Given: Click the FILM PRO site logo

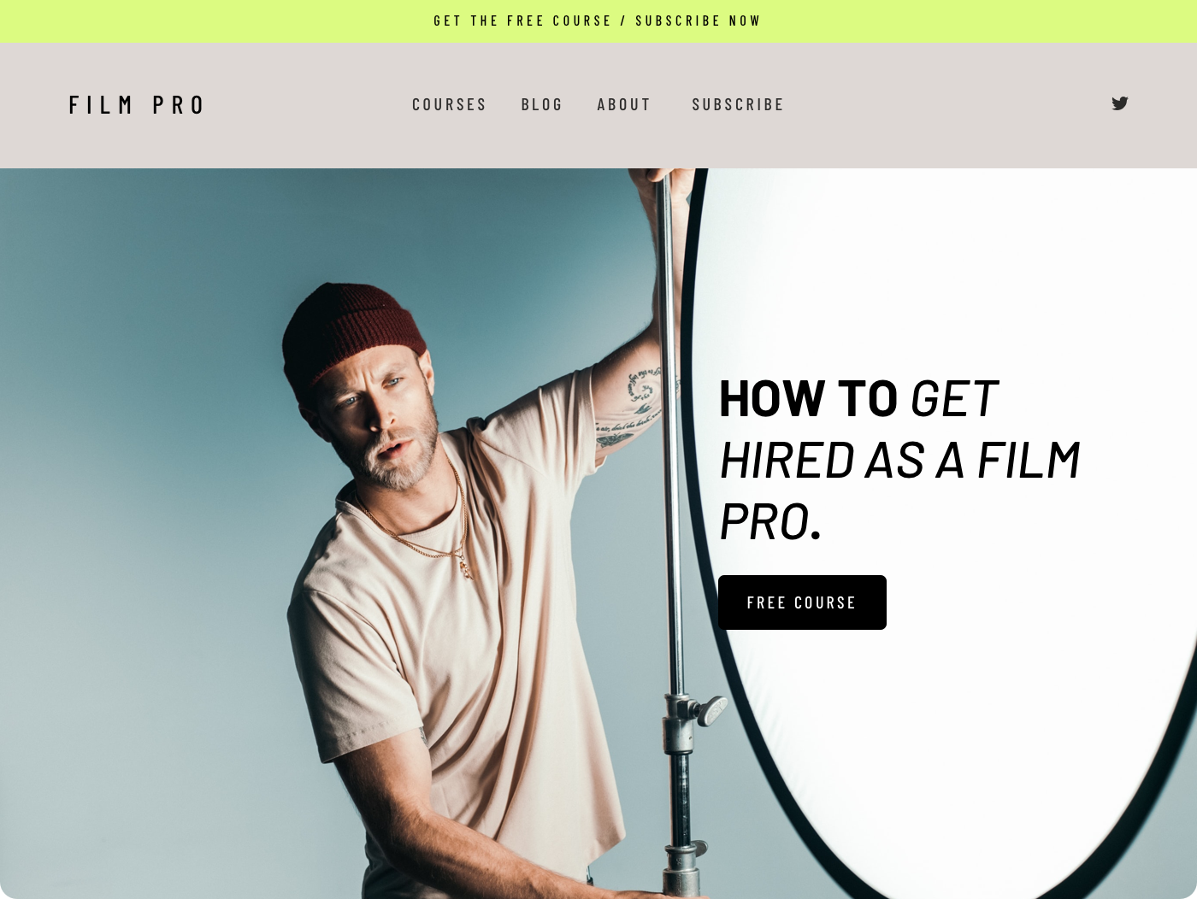Looking at the screenshot, I should pyautogui.click(x=137, y=105).
